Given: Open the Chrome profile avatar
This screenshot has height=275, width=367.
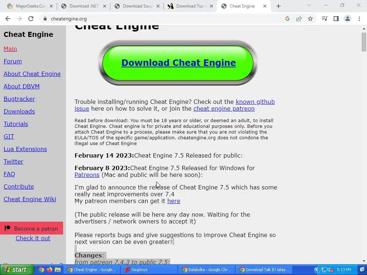Looking at the screenshot, I should tap(347, 19).
